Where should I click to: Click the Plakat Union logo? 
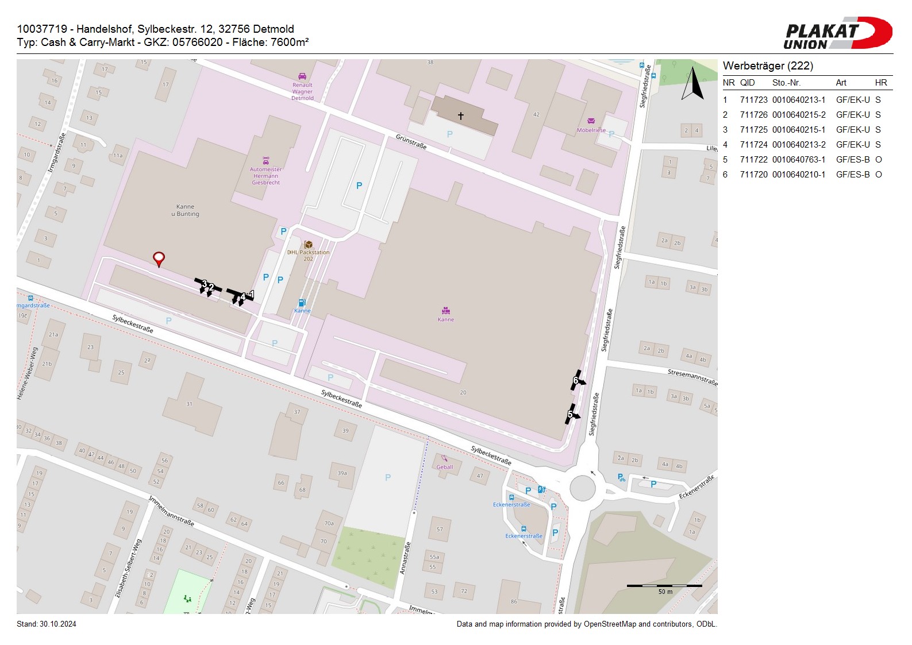coord(838,33)
